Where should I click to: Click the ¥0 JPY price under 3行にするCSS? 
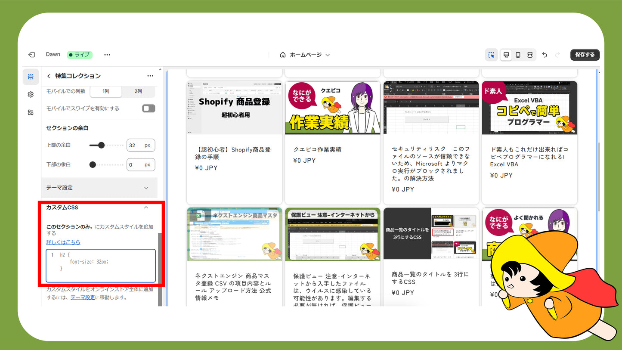(403, 293)
